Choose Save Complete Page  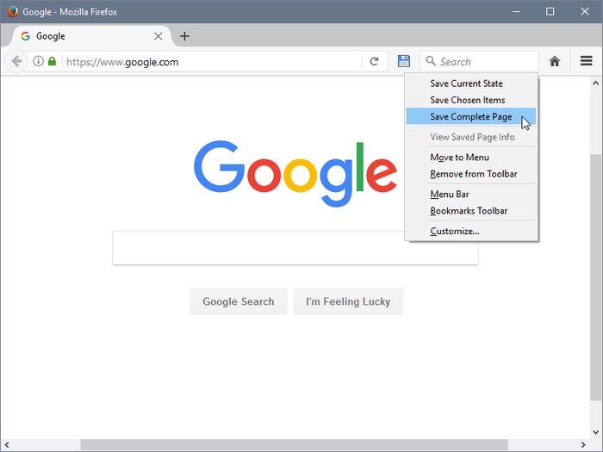pos(470,116)
